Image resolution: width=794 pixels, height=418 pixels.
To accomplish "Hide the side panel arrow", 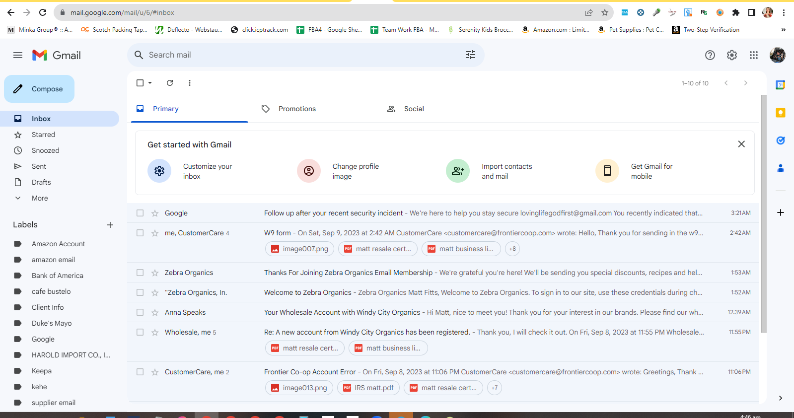I will pos(781,398).
